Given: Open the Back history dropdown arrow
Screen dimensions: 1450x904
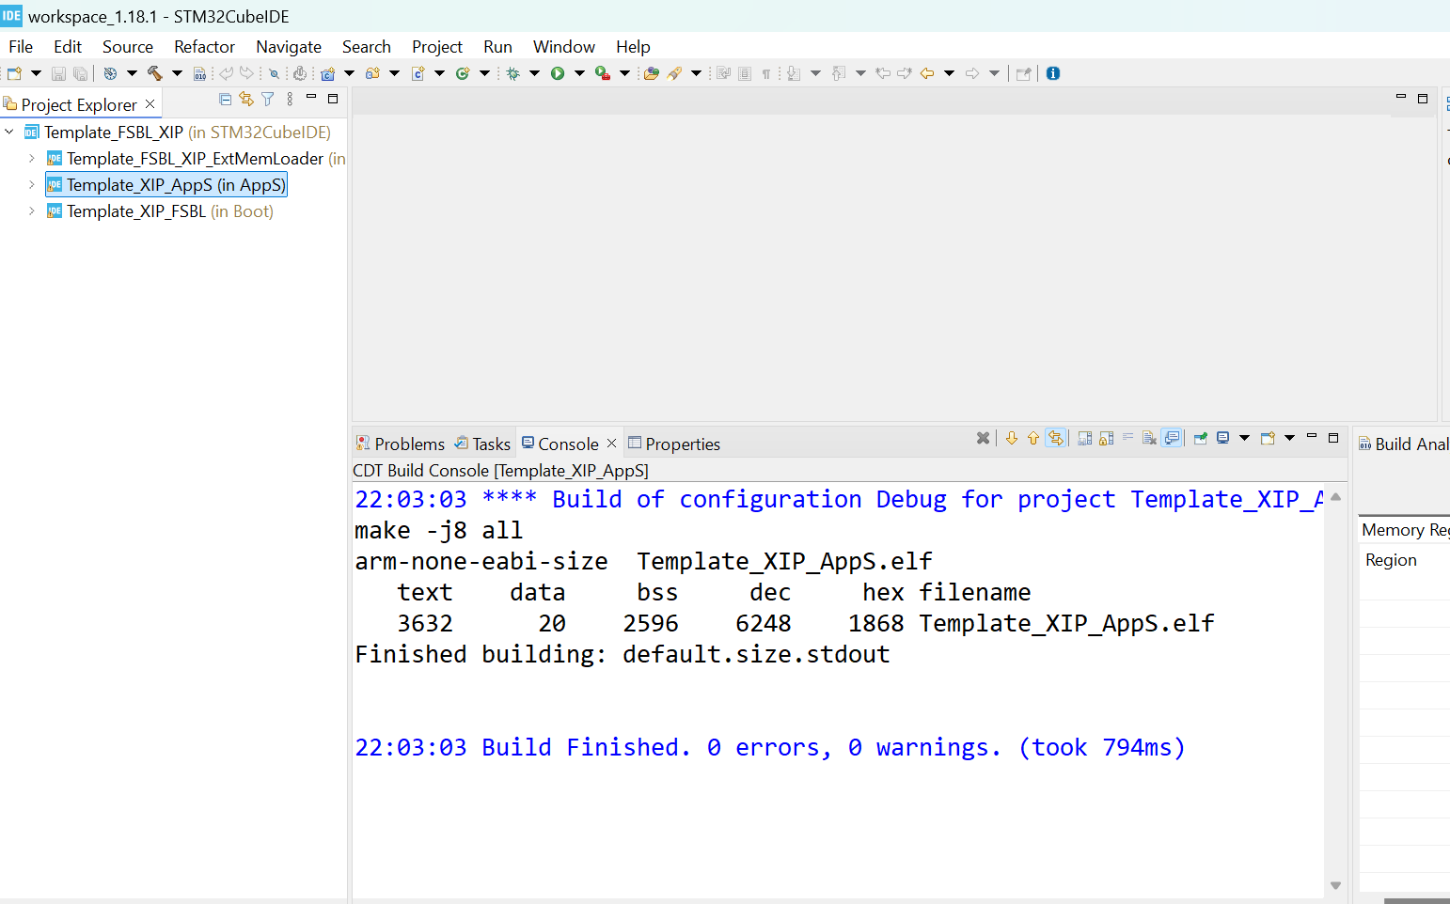Looking at the screenshot, I should point(950,73).
